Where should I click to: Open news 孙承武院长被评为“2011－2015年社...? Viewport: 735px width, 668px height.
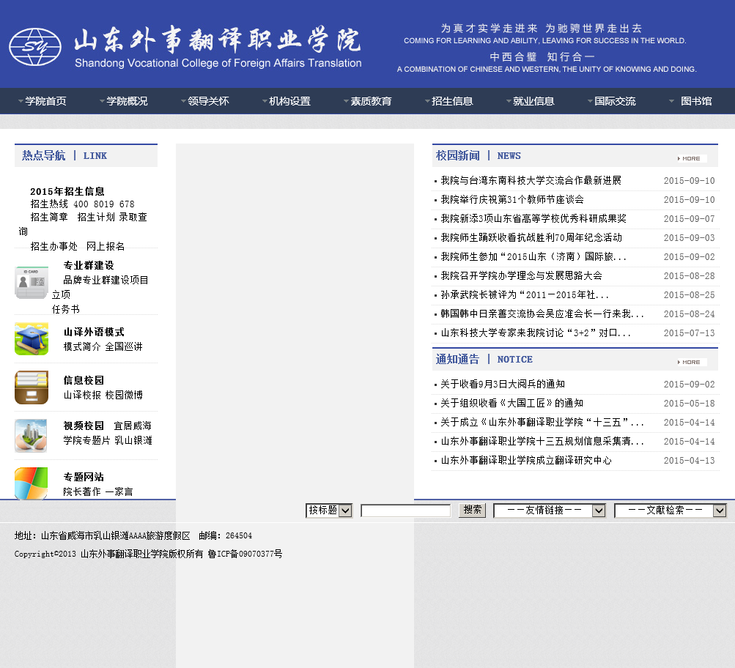pos(525,294)
